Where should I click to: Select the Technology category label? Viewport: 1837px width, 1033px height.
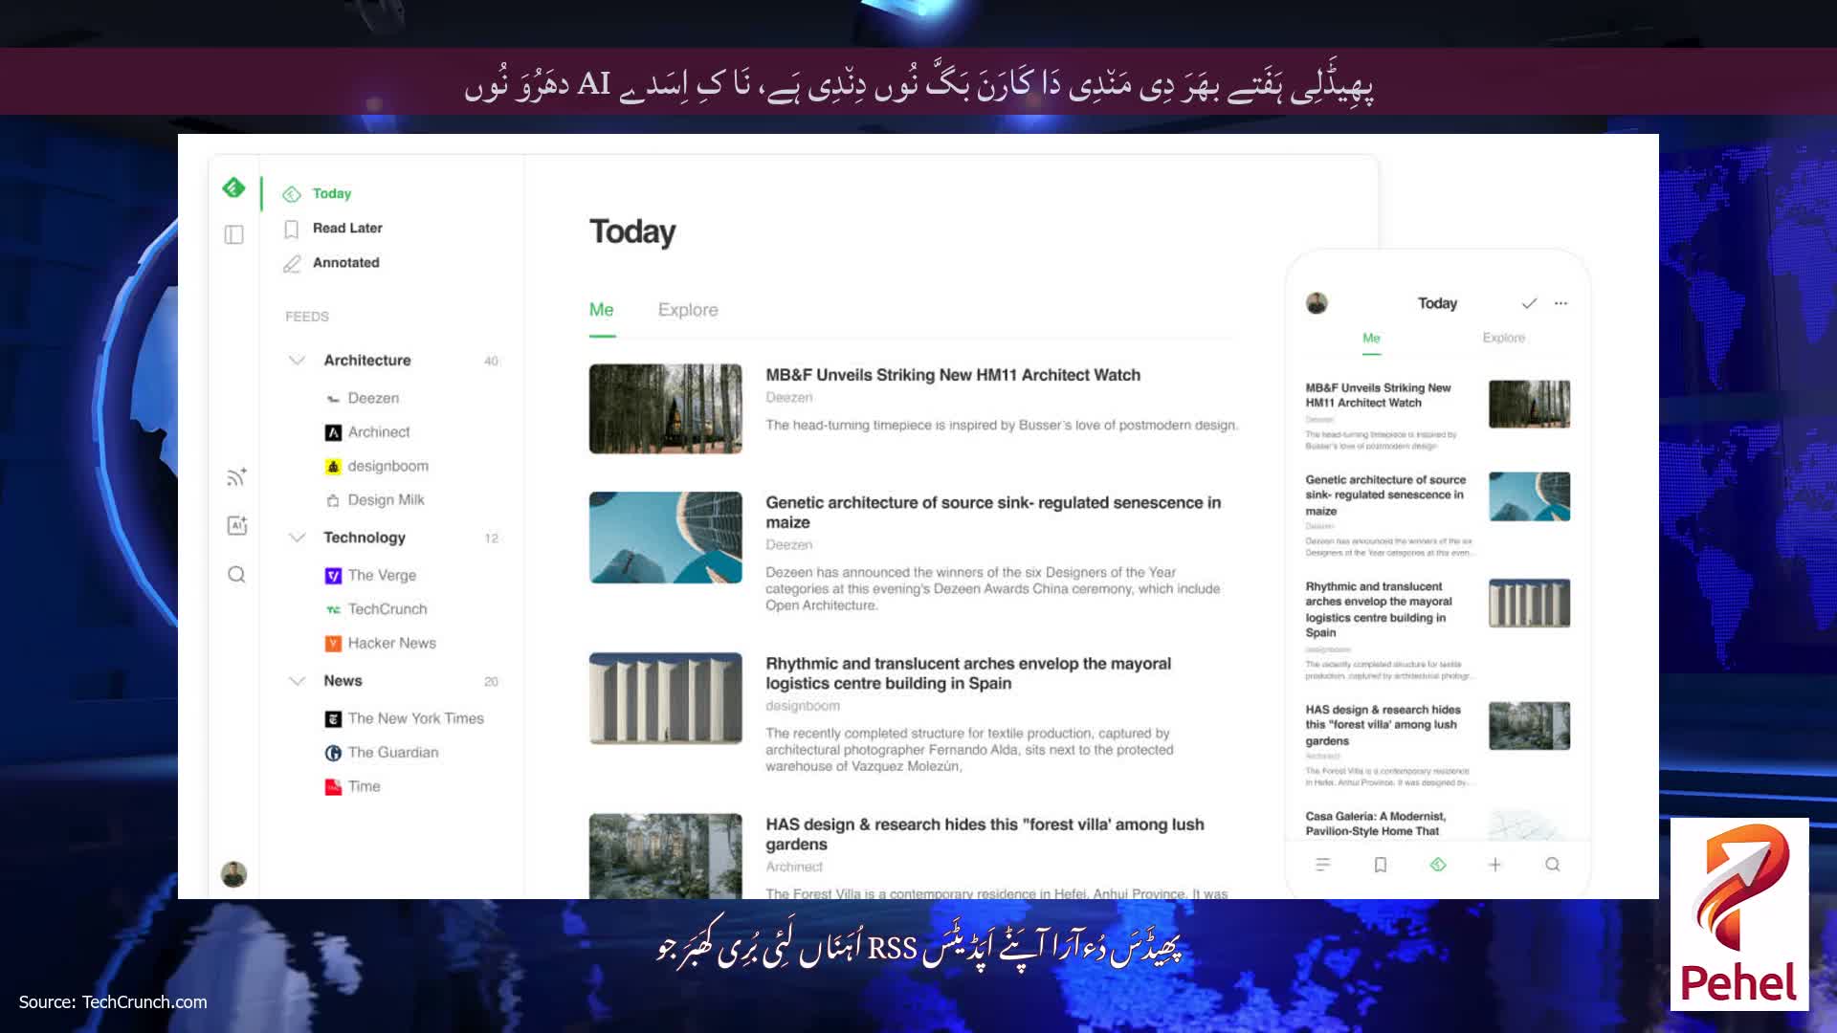coord(365,538)
